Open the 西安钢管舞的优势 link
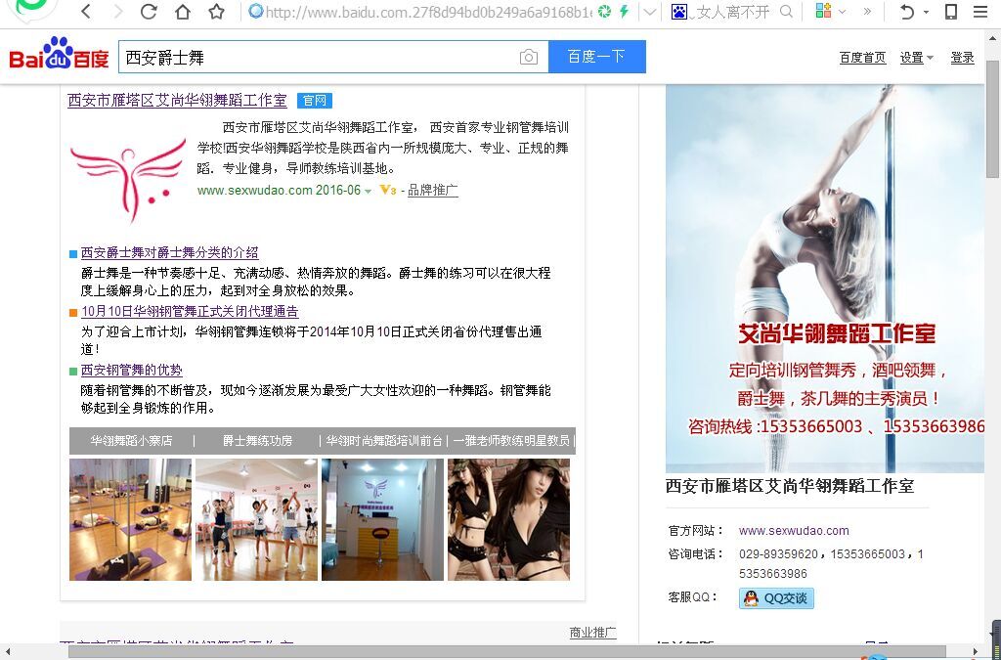Viewport: 1001px width, 660px height. click(132, 371)
